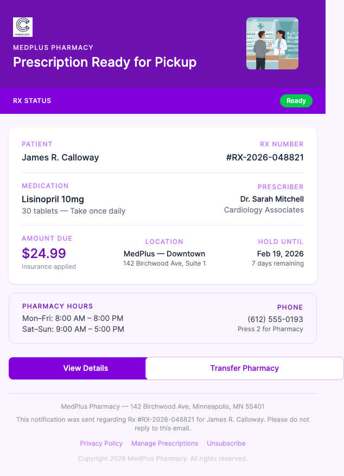
Task: Select the Prescription Ready for Pickup heading
Action: (x=105, y=62)
